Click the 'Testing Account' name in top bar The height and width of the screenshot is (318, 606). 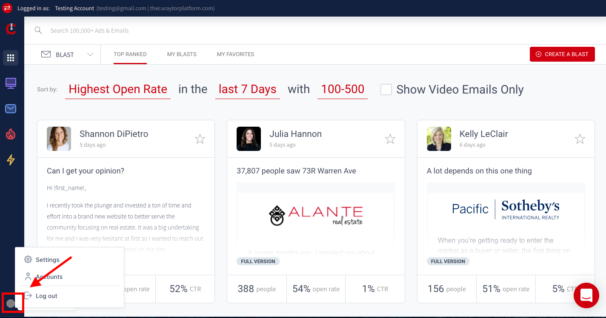pyautogui.click(x=74, y=8)
